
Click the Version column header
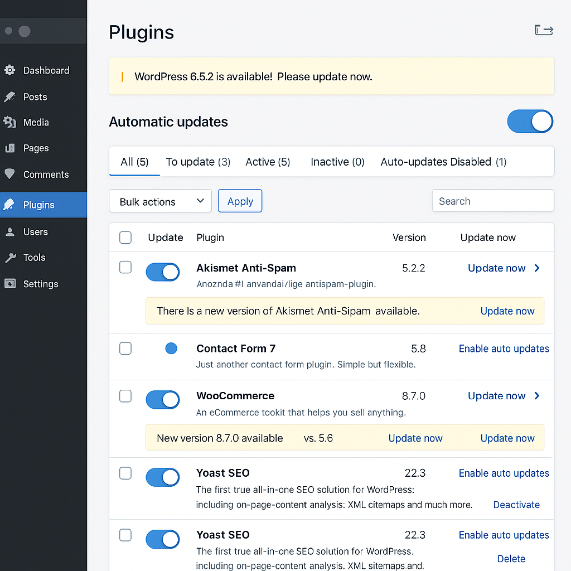coord(409,238)
